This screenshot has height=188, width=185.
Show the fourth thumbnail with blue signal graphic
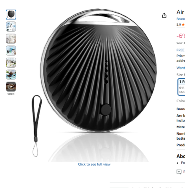(x=11, y=50)
